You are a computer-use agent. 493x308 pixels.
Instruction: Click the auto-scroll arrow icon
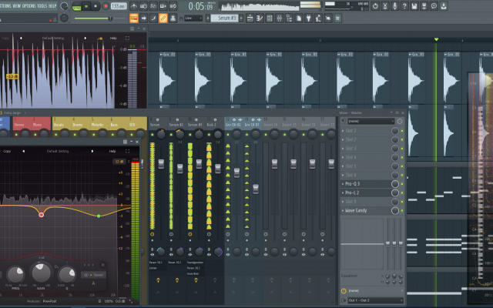coord(143,18)
